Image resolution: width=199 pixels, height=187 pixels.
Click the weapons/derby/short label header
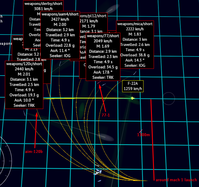(x=43, y=4)
